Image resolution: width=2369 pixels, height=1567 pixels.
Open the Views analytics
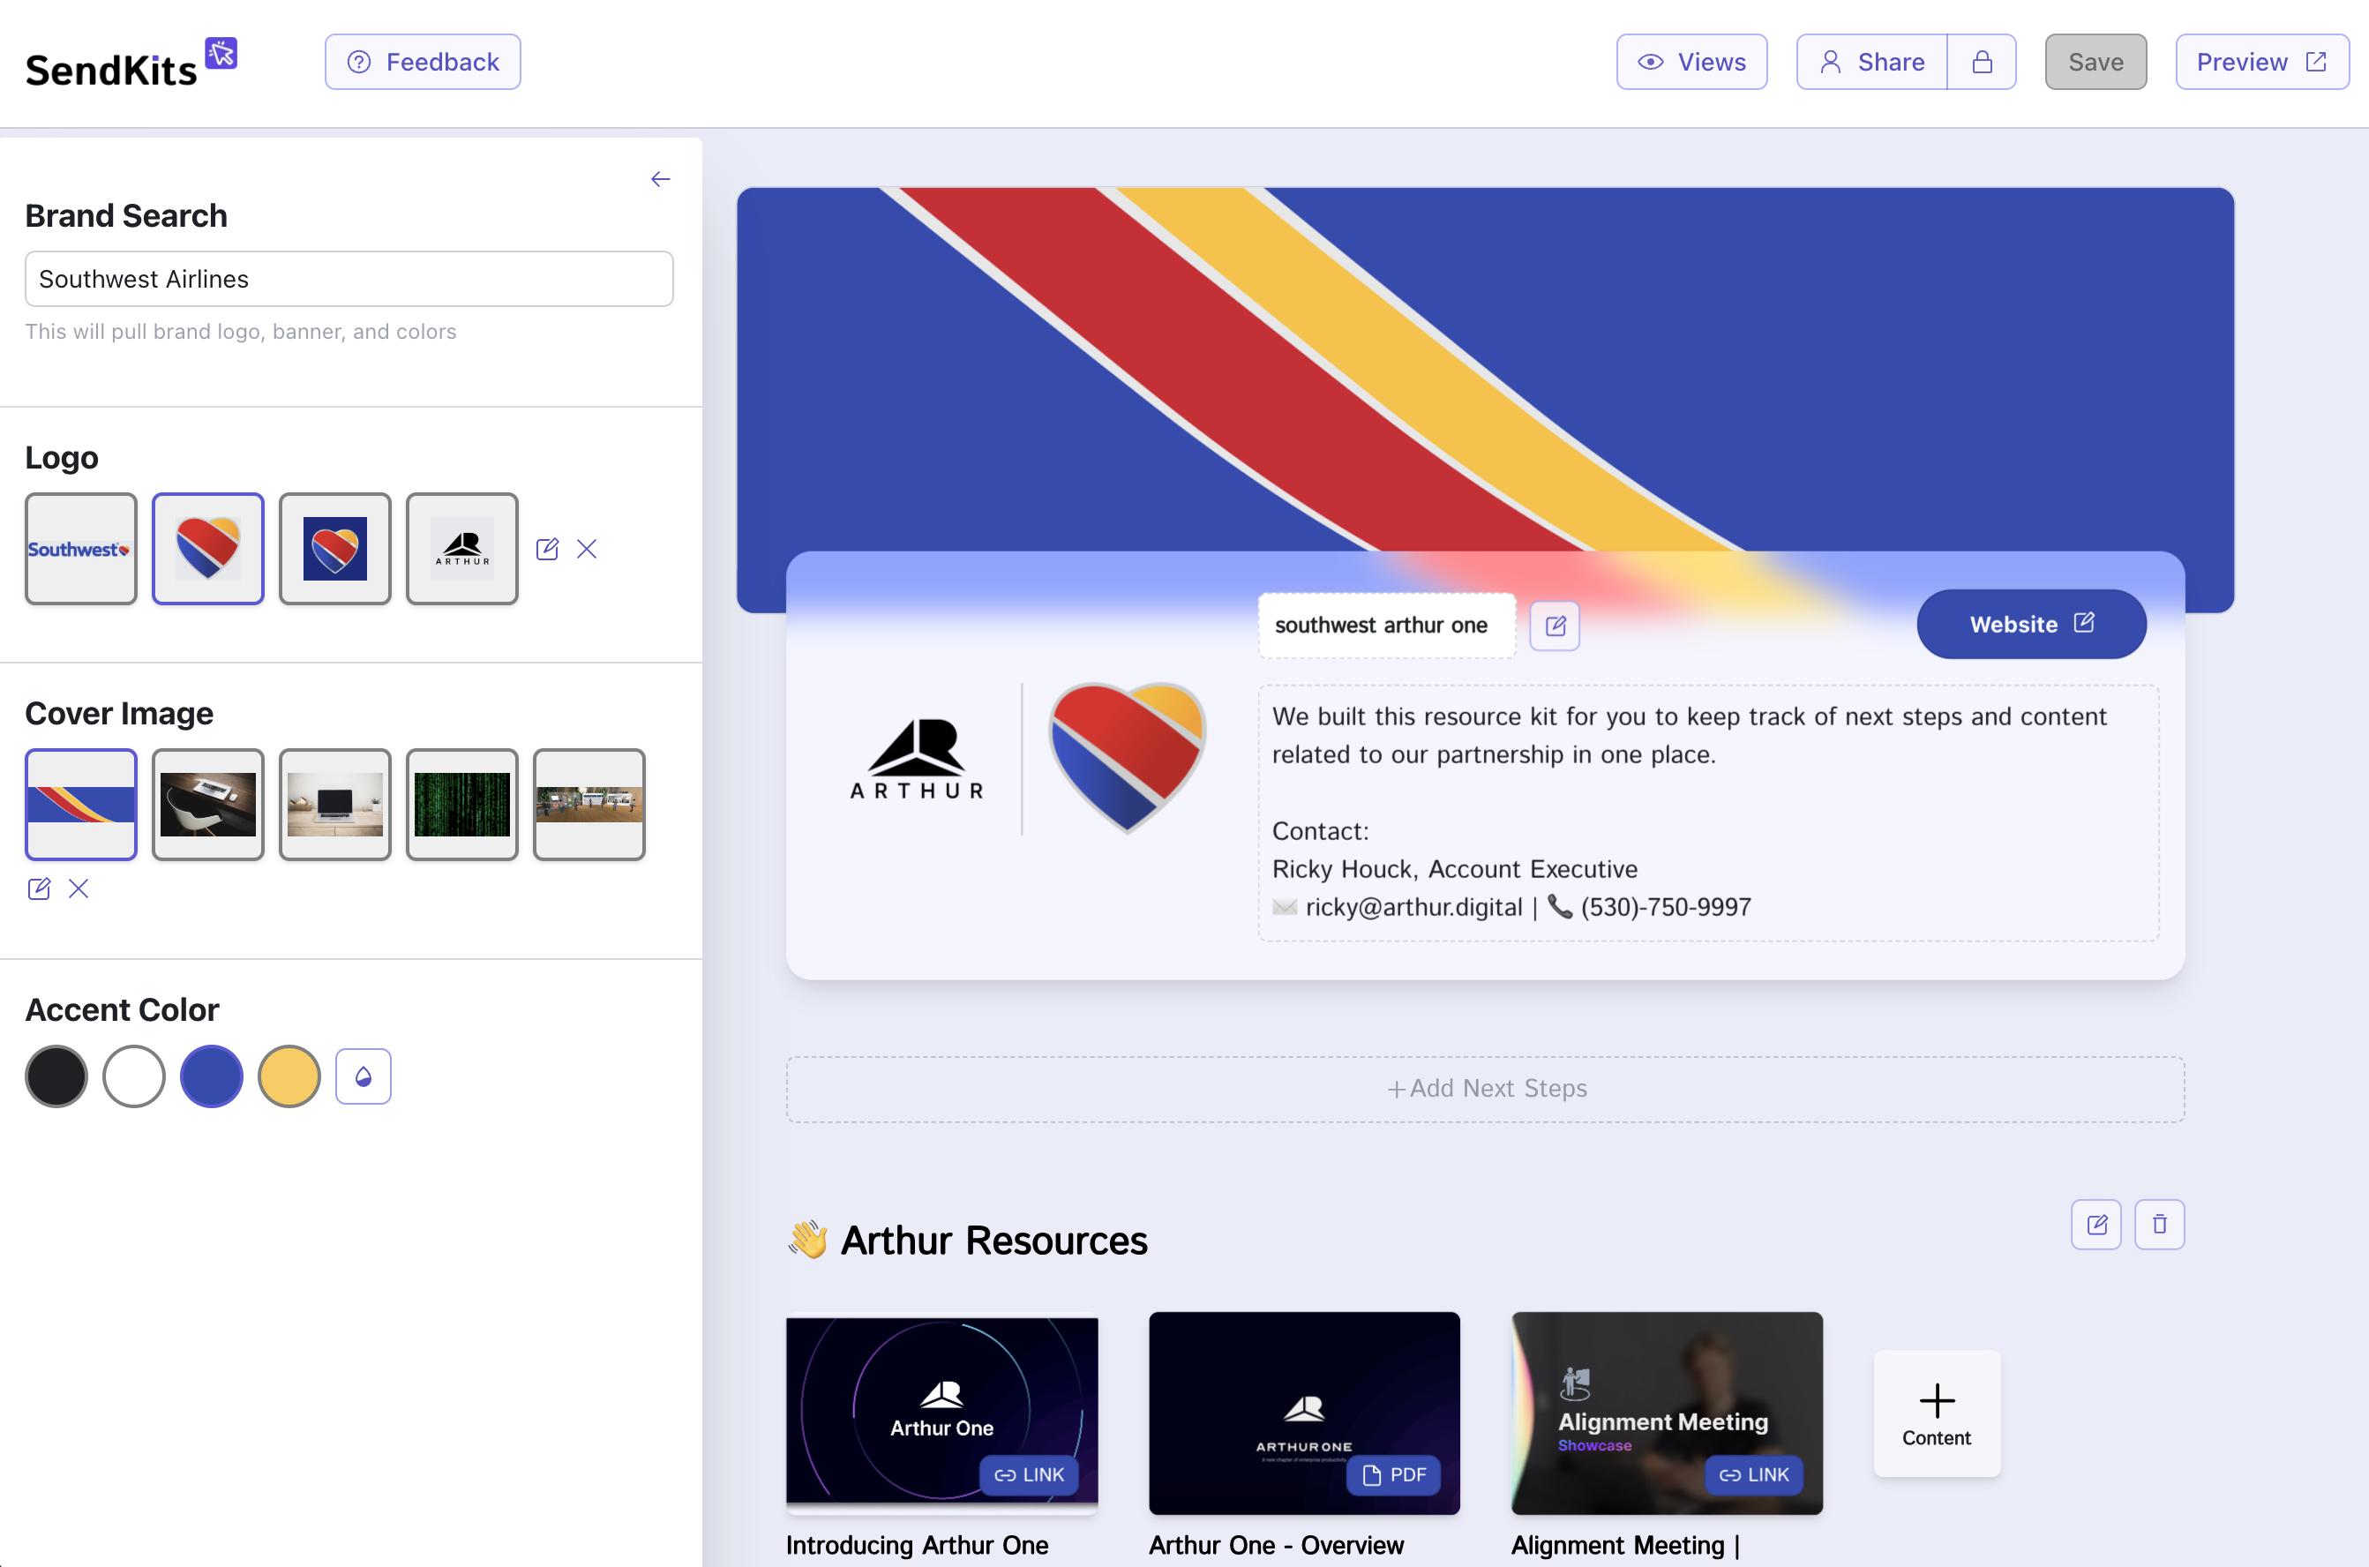tap(1691, 62)
